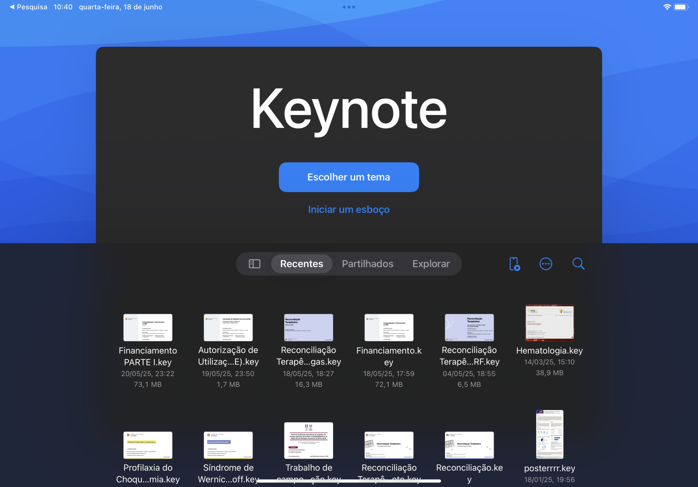
Task: Open Financiamento PARTE I.key thumbnail
Action: pos(148,328)
